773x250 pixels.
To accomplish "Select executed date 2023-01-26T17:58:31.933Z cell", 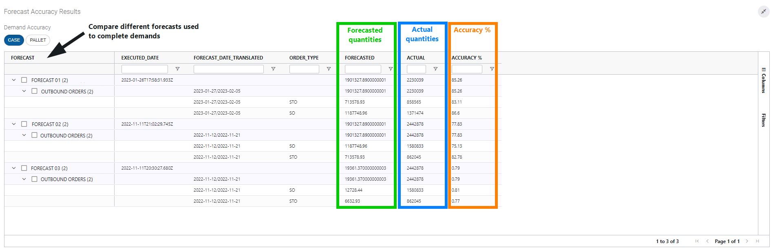I will point(147,80).
